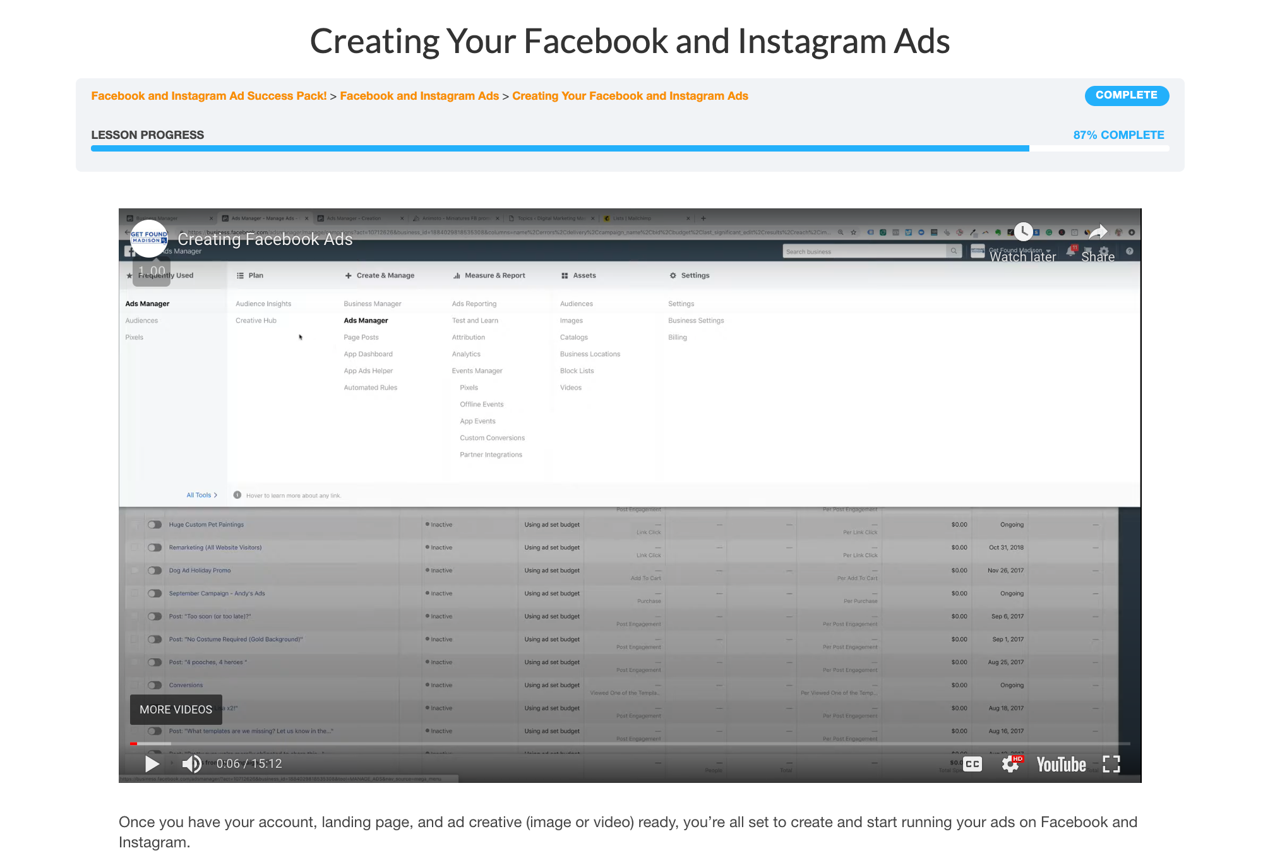
Task: Click Pixels in Frequently Used sidebar
Action: tap(134, 337)
